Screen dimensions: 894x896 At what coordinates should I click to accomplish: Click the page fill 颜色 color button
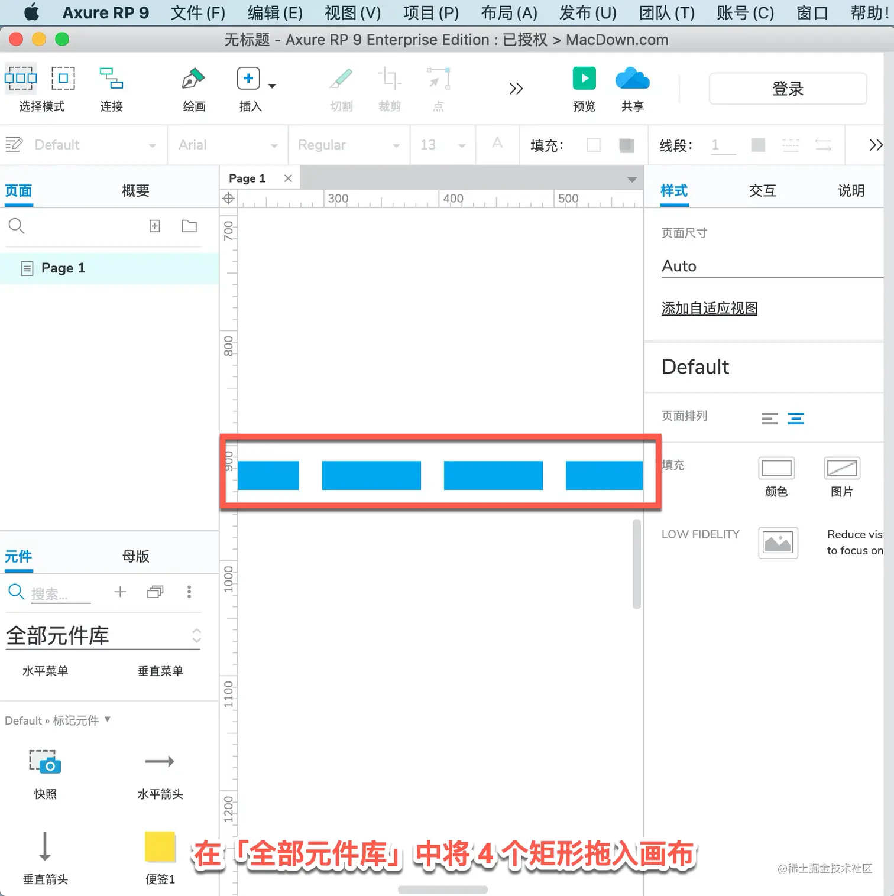[x=776, y=469]
